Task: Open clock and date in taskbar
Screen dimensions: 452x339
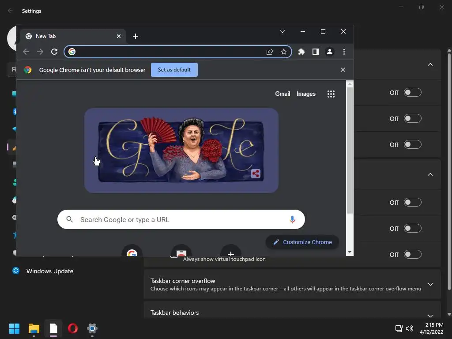Action: [x=432, y=328]
